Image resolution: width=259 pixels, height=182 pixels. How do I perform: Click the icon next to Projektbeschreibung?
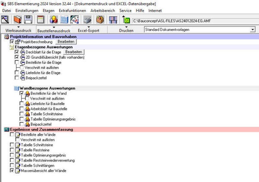click(x=18, y=42)
